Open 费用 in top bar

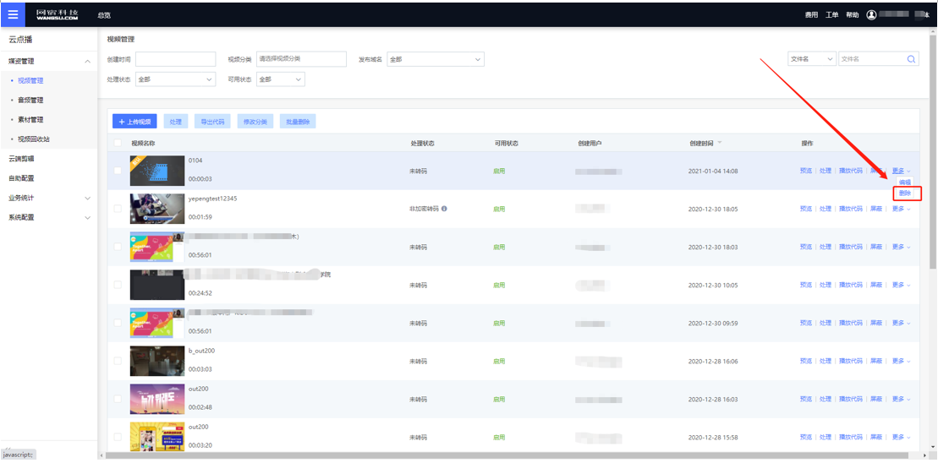coord(811,15)
